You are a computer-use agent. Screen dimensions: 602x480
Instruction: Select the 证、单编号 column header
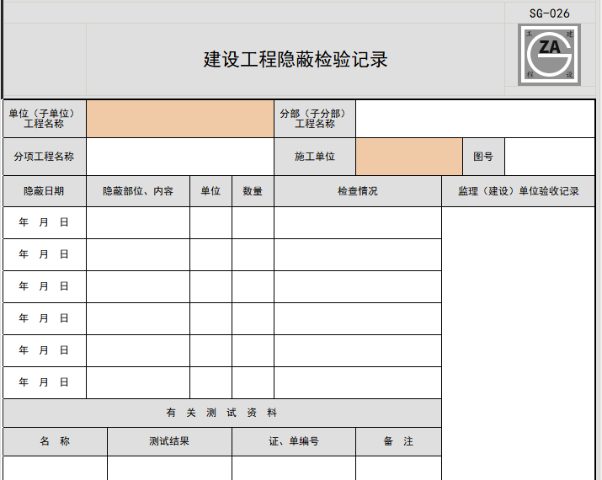pyautogui.click(x=294, y=441)
